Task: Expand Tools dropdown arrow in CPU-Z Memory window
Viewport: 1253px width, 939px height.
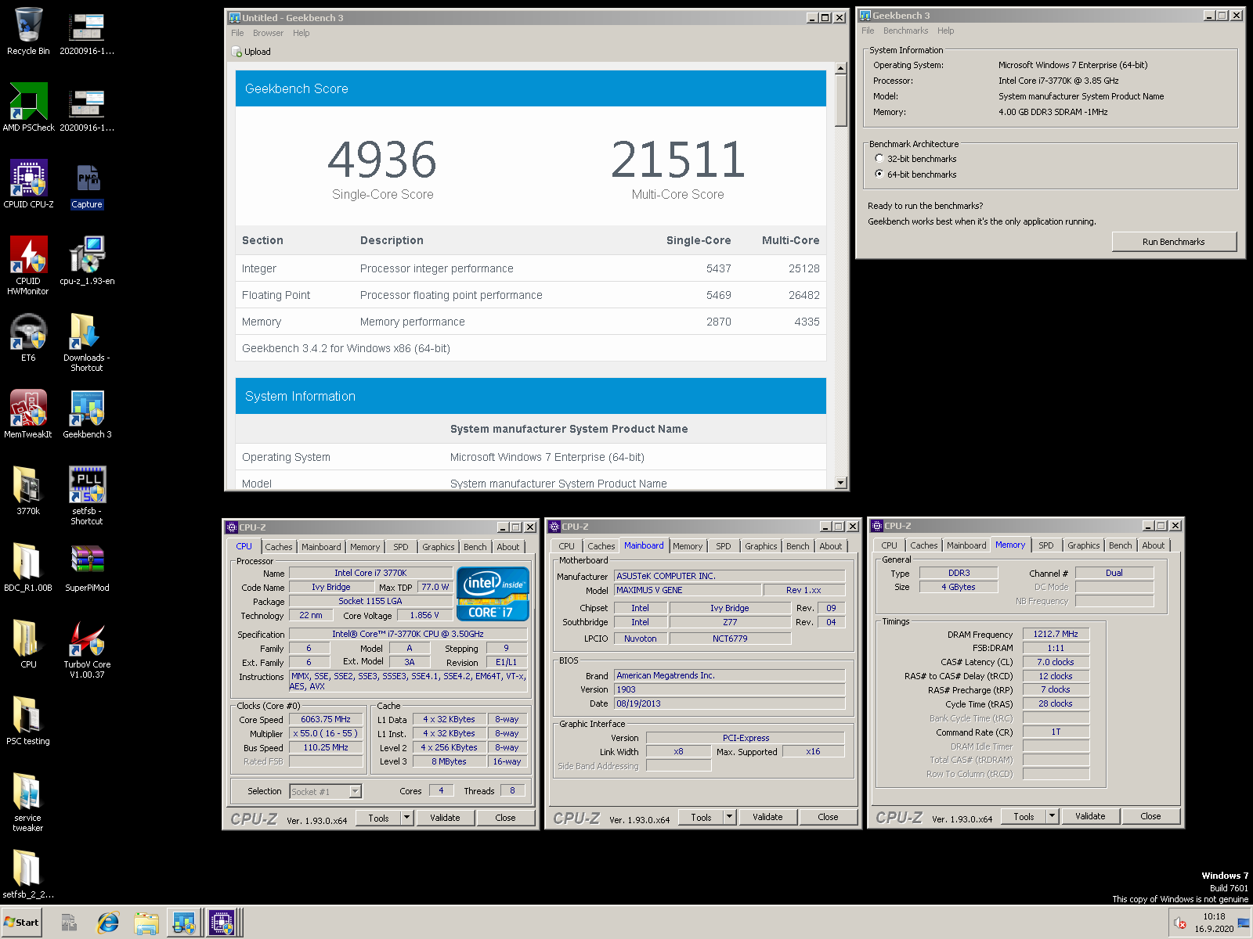Action: pyautogui.click(x=1052, y=816)
